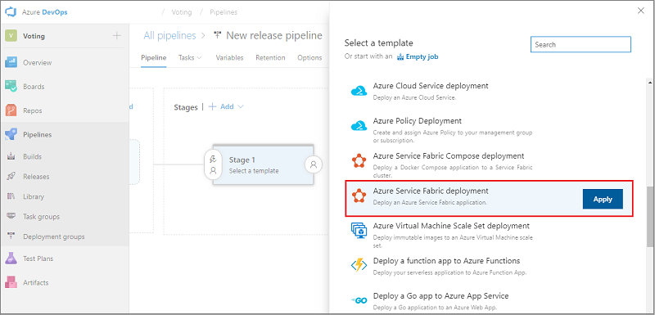This screenshot has width=655, height=315.
Task: Open the Boards sidebar icon
Action: pos(11,87)
